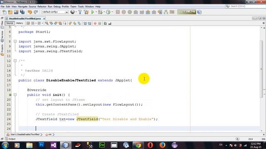Screen dimensions: 266x149
Task: Click the Find Next Occurrence icon
Action: 56,23
